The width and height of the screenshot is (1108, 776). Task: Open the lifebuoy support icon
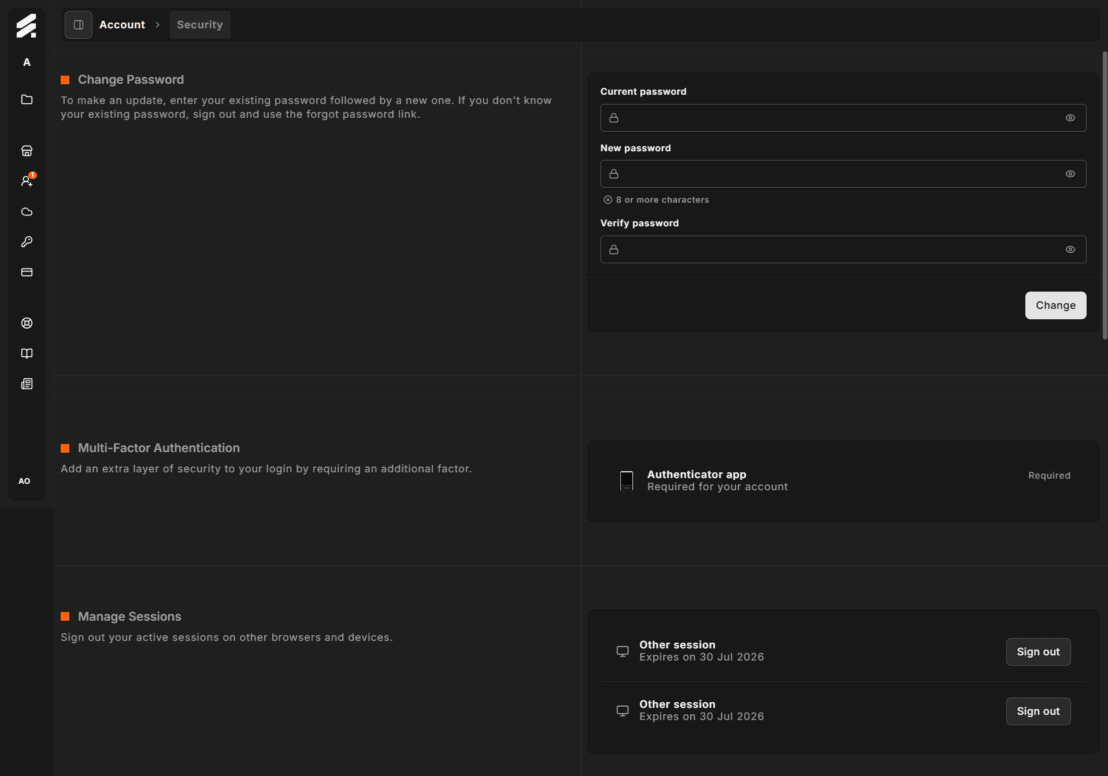[27, 323]
